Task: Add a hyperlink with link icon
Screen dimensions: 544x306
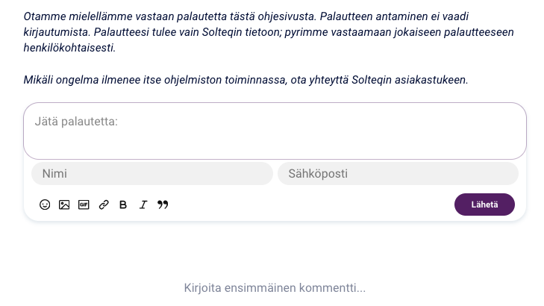Action: (x=104, y=204)
